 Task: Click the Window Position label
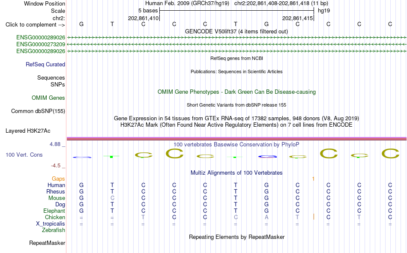click(x=45, y=3)
